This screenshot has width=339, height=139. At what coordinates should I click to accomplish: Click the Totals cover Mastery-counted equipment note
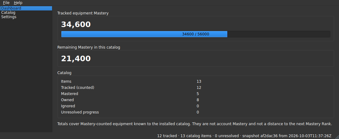194,124
